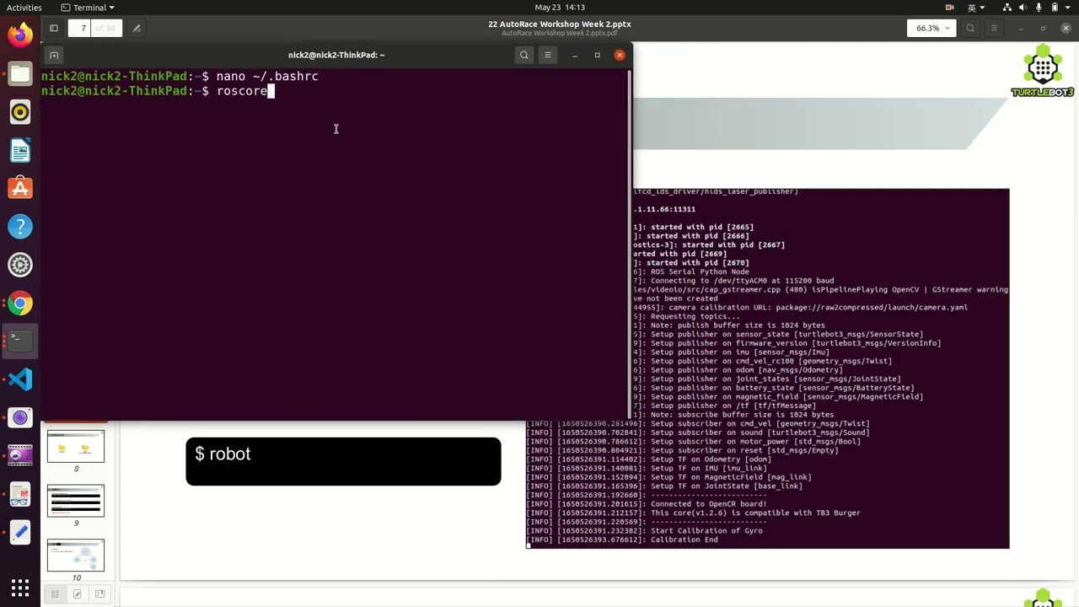
Task: Open the text editor pencil icon in dock
Action: tap(20, 532)
